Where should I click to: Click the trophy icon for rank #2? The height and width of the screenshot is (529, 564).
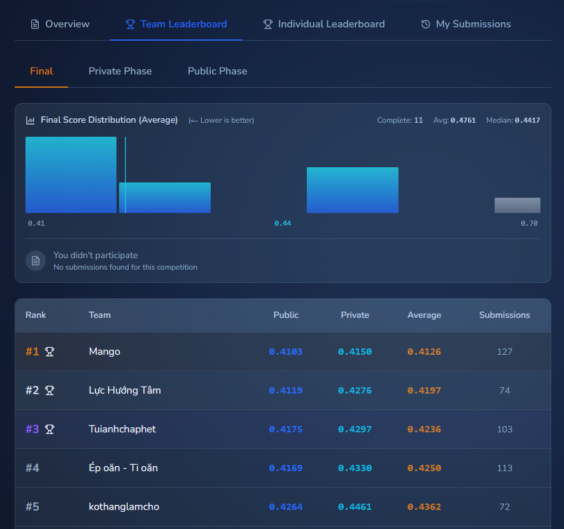[50, 390]
